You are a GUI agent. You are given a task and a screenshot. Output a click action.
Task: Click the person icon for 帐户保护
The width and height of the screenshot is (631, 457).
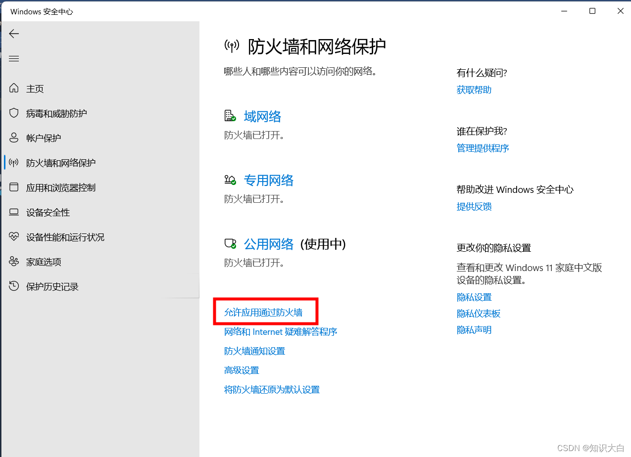tap(14, 138)
